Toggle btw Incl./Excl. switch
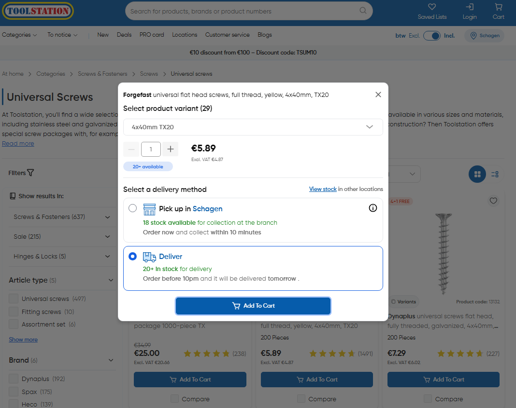 pos(432,35)
